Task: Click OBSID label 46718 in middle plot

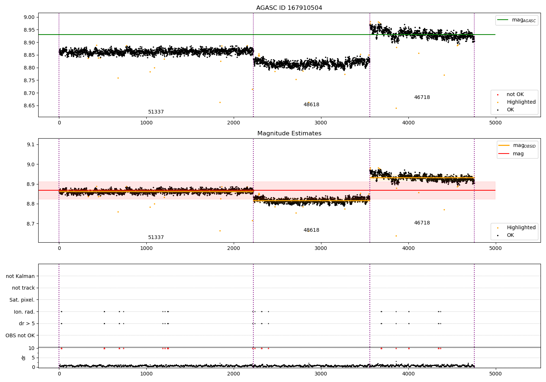Action: tap(422, 223)
